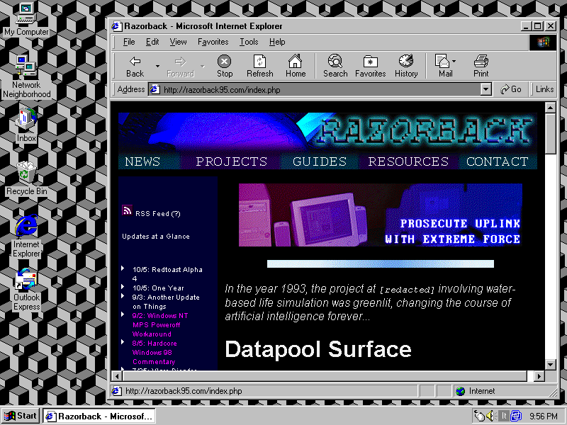Click the Mail toolbar button

tap(444, 66)
